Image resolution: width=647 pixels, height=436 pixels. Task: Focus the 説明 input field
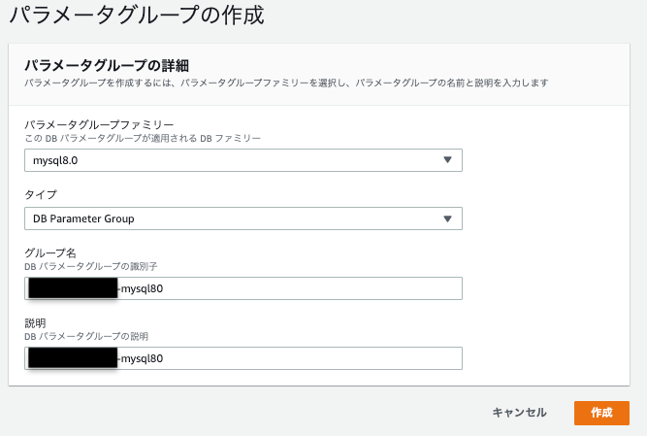coord(243,358)
